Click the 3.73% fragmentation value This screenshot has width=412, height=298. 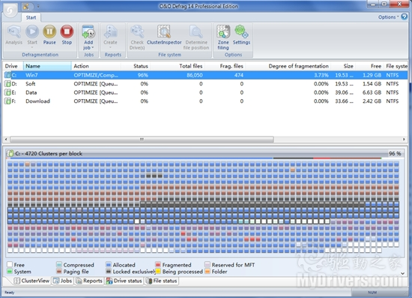pyautogui.click(x=321, y=75)
